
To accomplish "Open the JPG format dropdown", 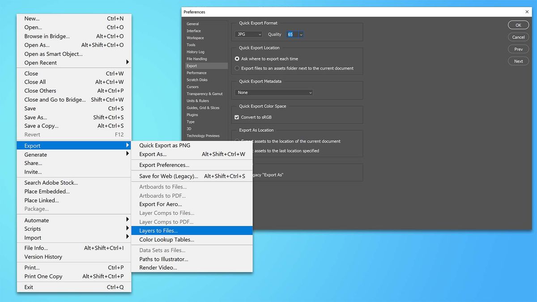I will coord(248,34).
